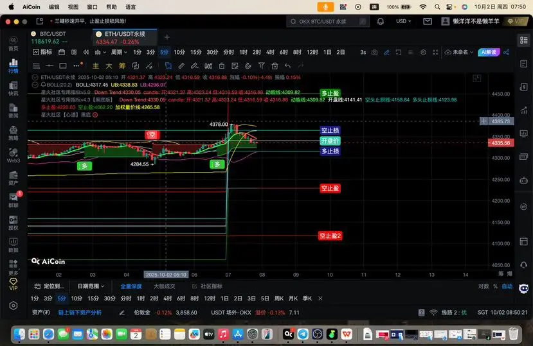The image size is (533, 346).
Task: Toggle the 大 large-order indicator button
Action: coord(109,66)
